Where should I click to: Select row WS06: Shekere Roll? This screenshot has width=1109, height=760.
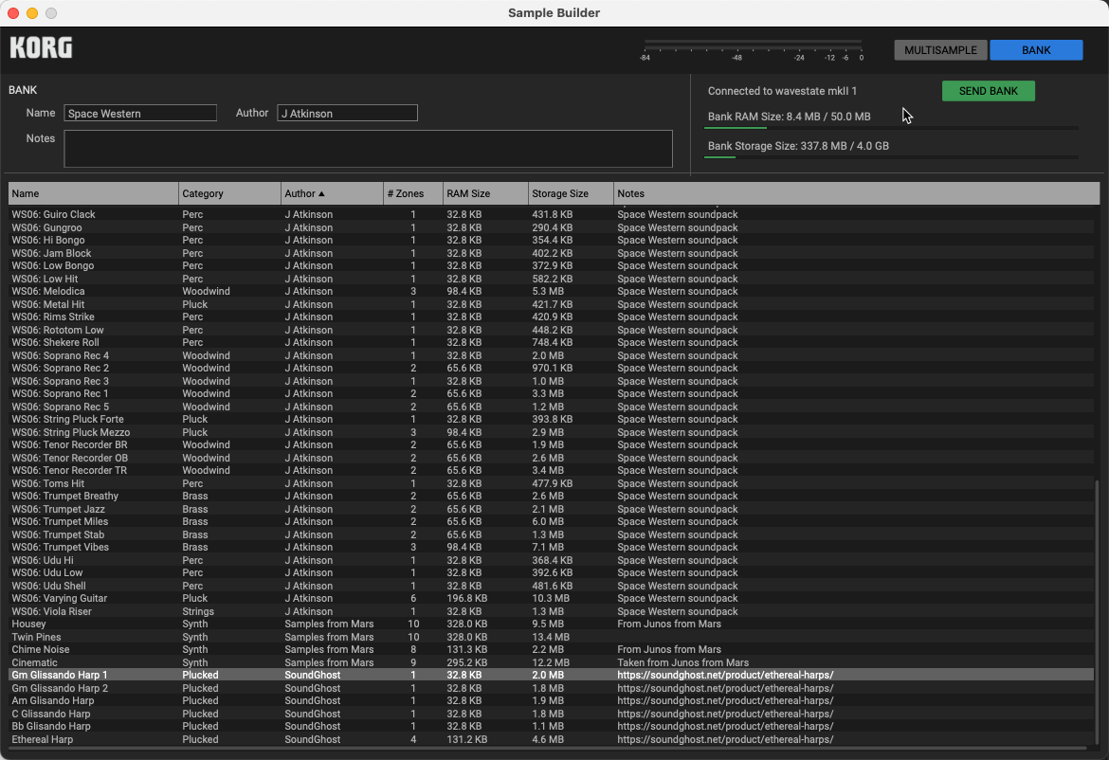click(x=551, y=342)
